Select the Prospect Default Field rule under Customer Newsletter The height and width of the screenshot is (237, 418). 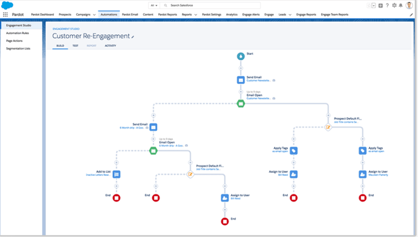[x=328, y=127]
